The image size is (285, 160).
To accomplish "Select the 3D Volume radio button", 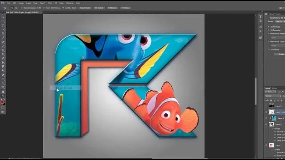I will point(269,49).
